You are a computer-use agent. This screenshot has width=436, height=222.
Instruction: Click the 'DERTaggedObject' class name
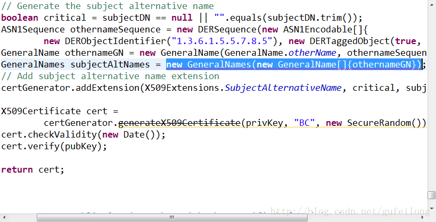(x=350, y=41)
